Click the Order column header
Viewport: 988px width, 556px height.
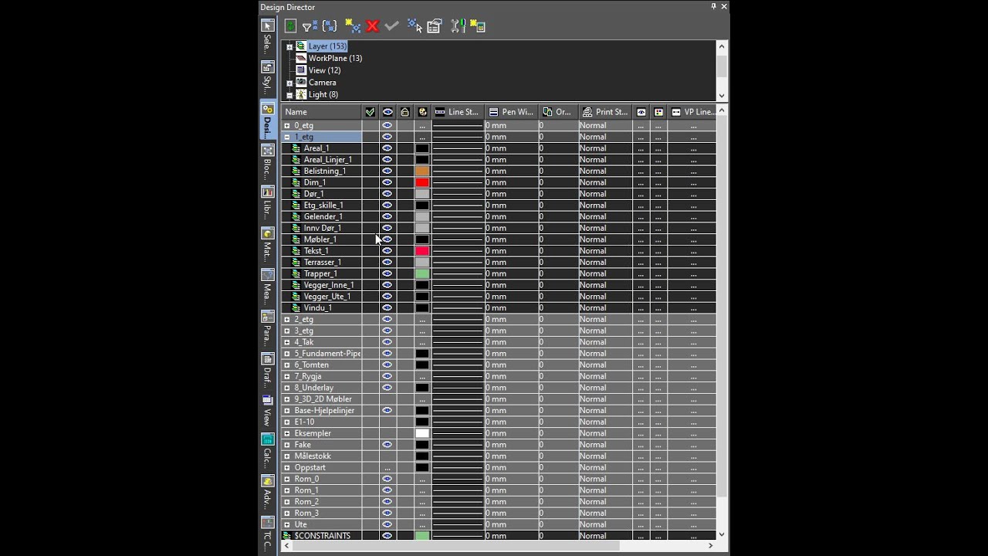[558, 112]
